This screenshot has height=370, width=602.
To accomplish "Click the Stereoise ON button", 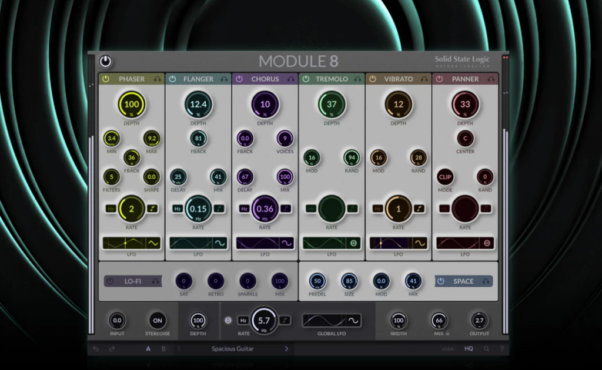I will point(158,321).
